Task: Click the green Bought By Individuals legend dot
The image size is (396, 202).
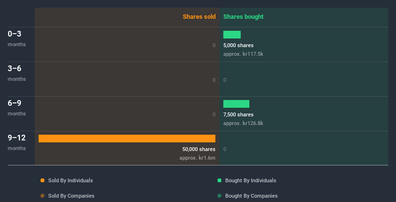Action: (x=219, y=180)
